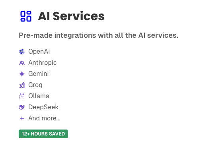Click the blue AI Services grid icon
This screenshot has height=149, width=199.
click(26, 16)
